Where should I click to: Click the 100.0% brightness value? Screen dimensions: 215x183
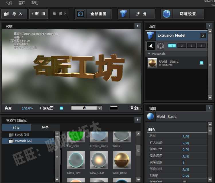coord(27,108)
